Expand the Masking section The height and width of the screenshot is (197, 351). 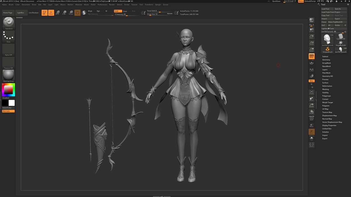pos(326,89)
